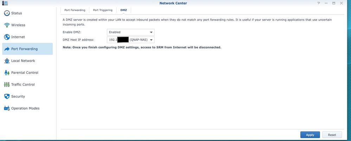Maximize the Network Center window

pos(334,3)
